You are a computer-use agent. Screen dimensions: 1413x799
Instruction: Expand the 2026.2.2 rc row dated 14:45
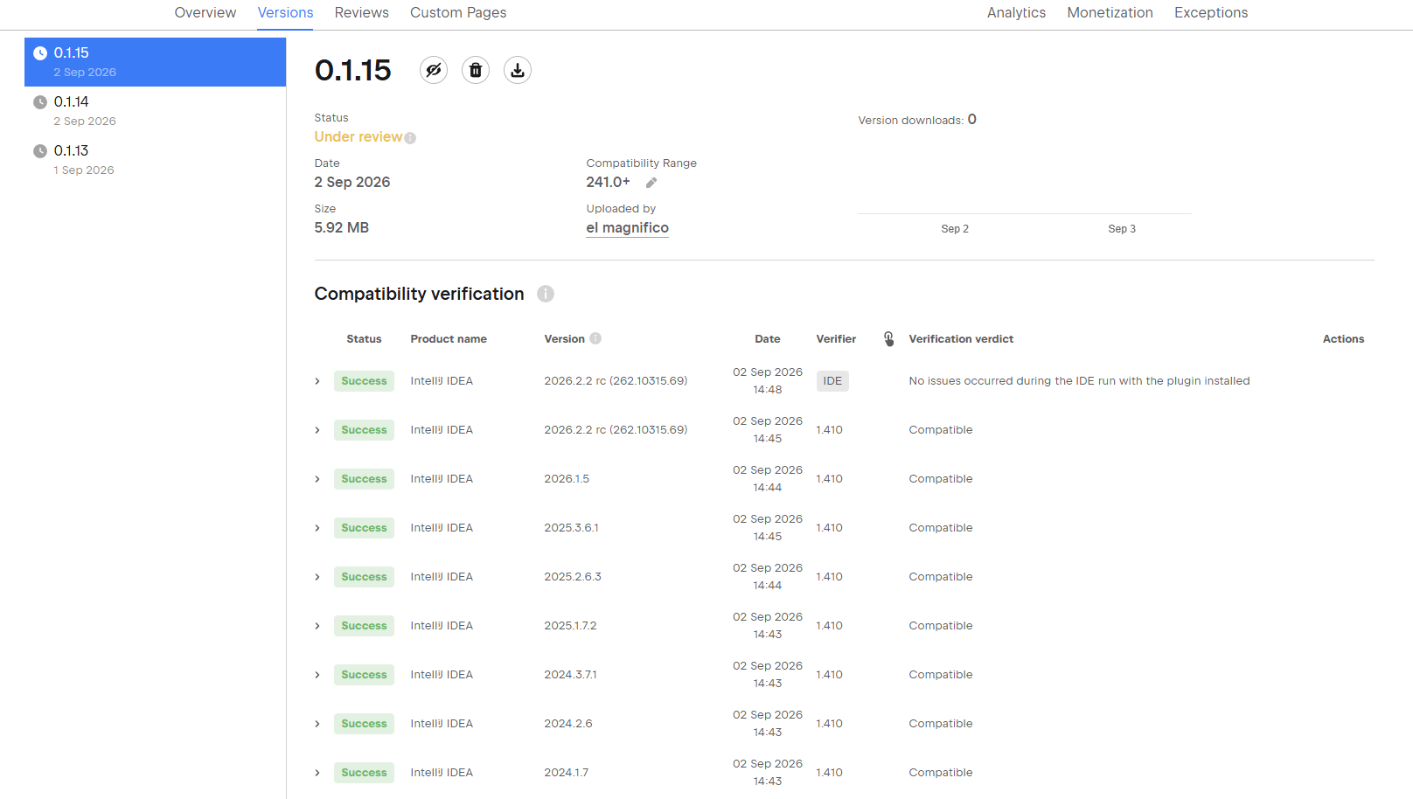point(317,430)
